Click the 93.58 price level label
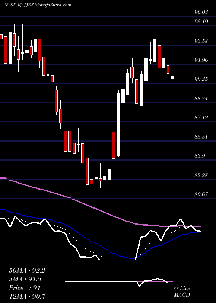The image size is (216, 303). click(x=201, y=41)
